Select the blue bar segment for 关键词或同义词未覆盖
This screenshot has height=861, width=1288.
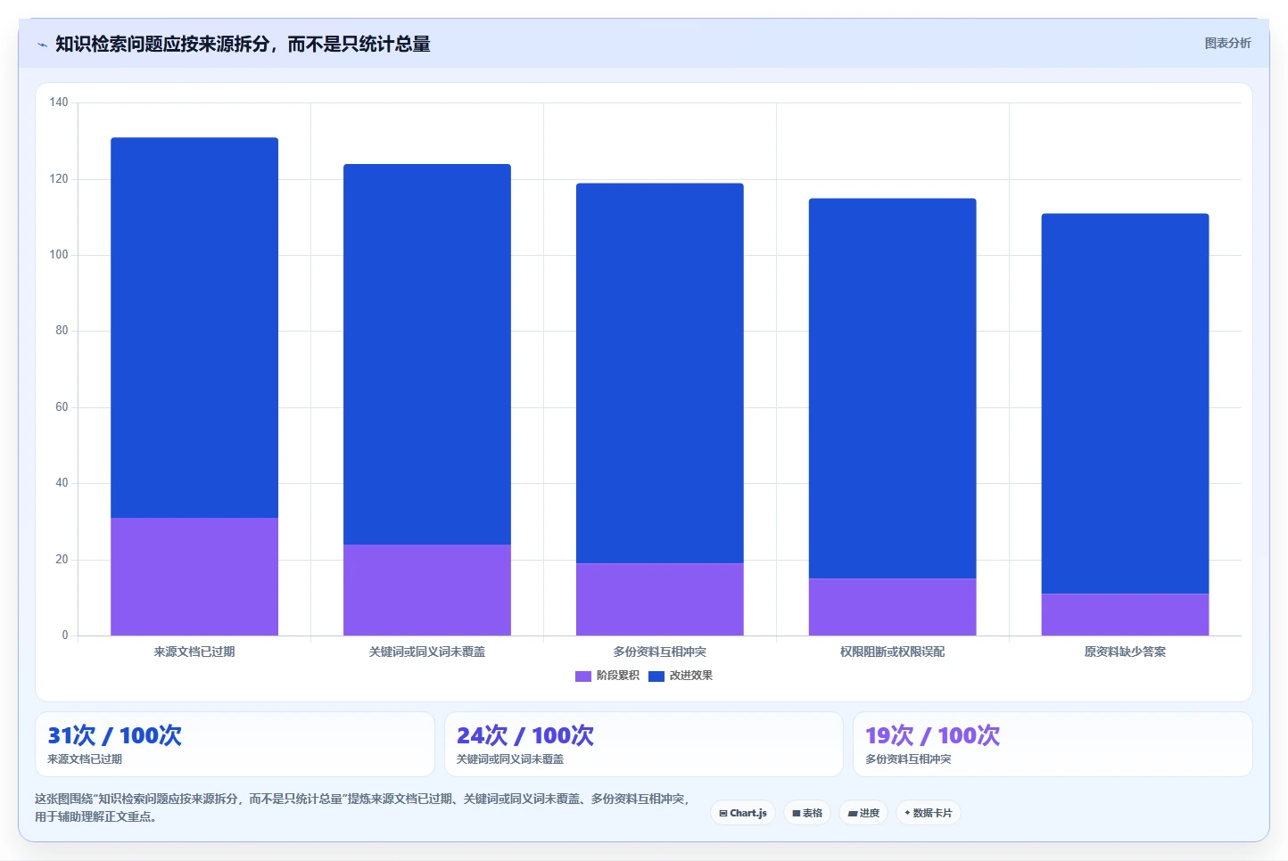click(427, 354)
